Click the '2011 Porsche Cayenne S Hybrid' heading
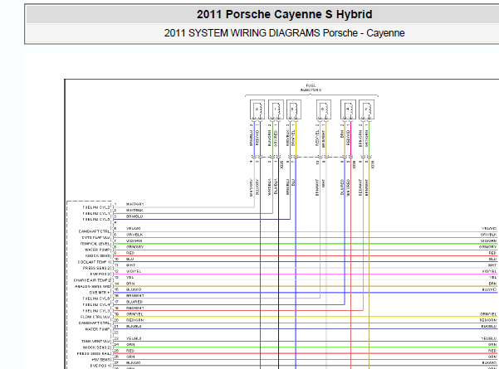Image resolution: width=499 pixels, height=369 pixels. click(284, 14)
